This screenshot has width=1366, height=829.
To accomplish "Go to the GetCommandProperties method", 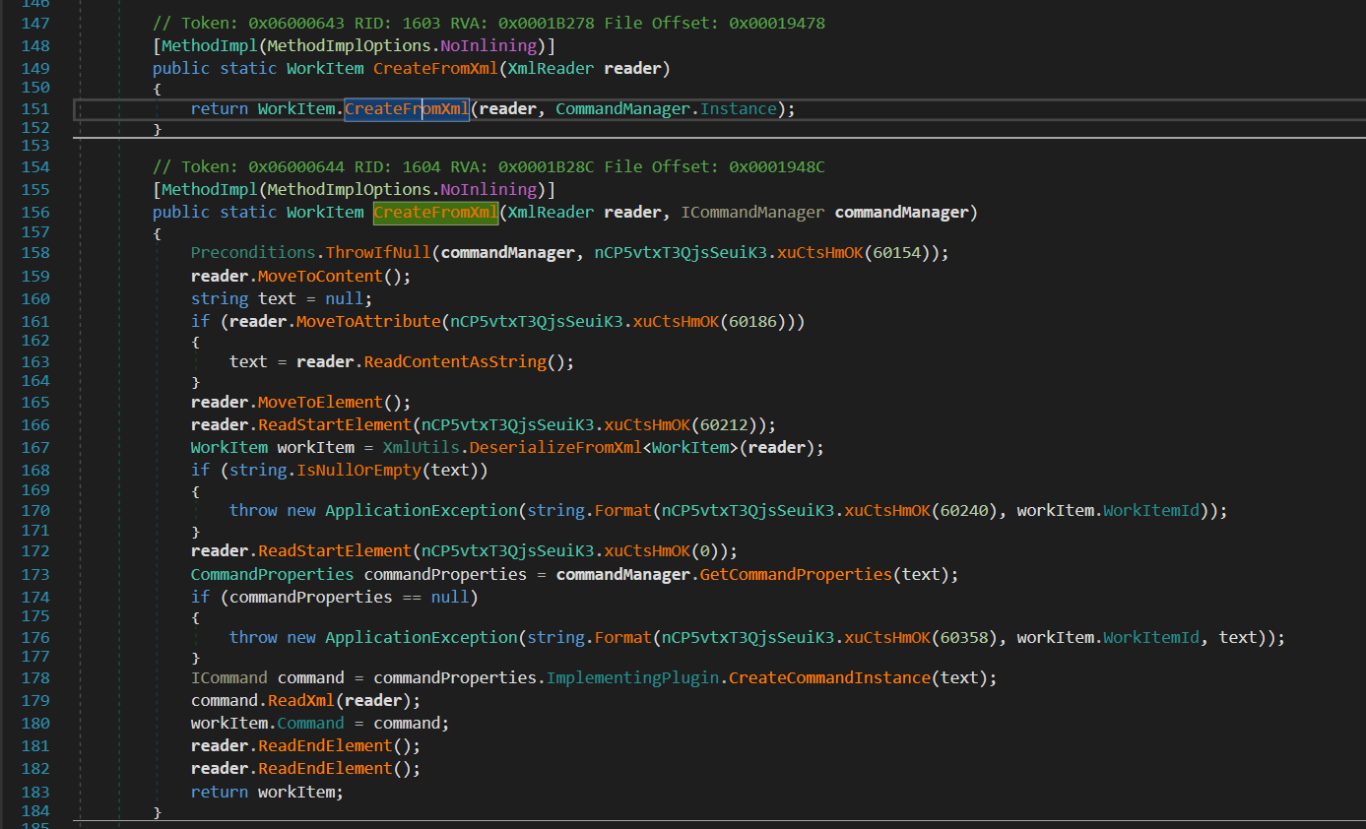I will click(x=795, y=574).
